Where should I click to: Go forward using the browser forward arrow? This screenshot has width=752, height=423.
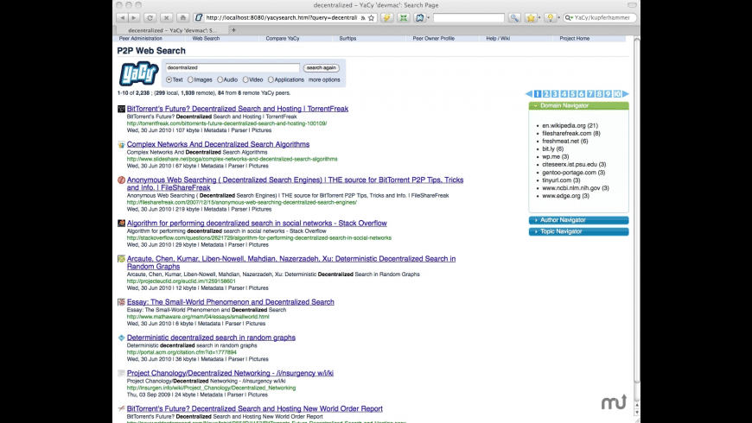134,18
